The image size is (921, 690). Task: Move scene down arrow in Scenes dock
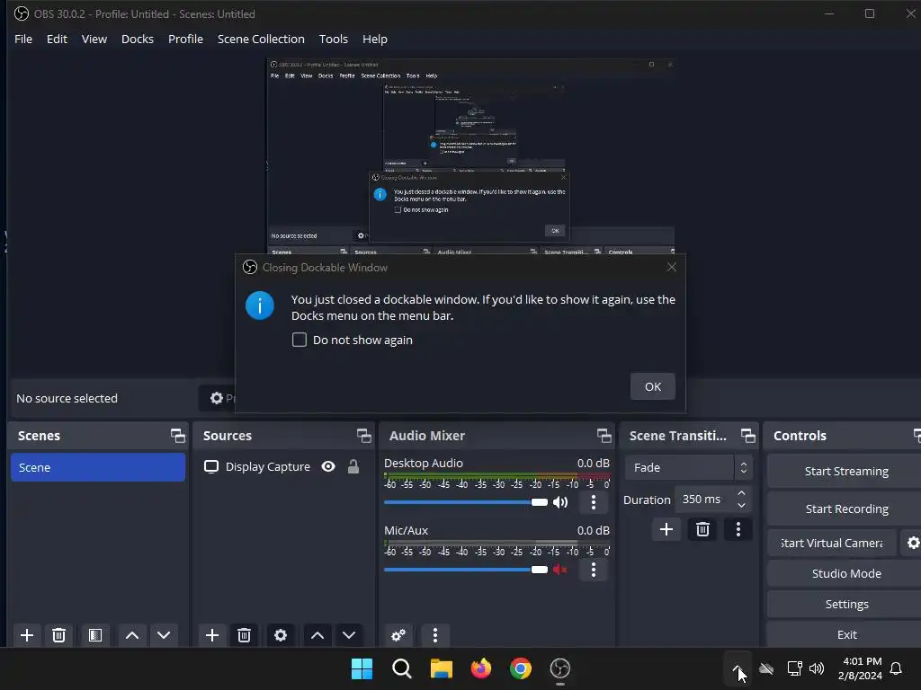click(x=164, y=635)
